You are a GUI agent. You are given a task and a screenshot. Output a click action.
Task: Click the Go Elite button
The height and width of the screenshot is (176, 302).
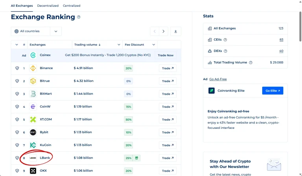273,91
